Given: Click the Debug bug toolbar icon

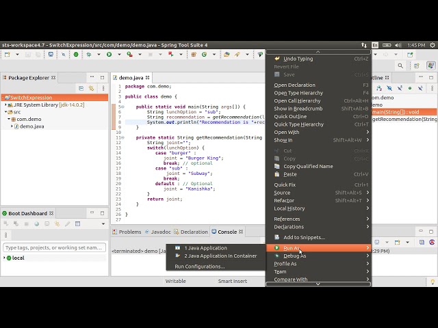Looking at the screenshot, I should click(89, 55).
